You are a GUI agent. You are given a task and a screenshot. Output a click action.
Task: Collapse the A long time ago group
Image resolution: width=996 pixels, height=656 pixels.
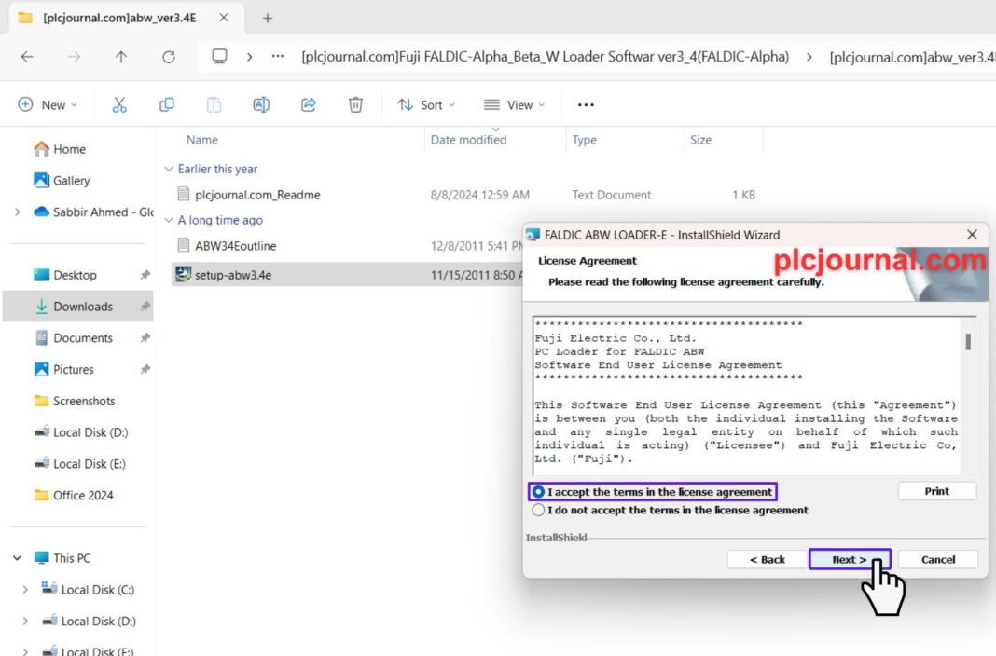(168, 220)
